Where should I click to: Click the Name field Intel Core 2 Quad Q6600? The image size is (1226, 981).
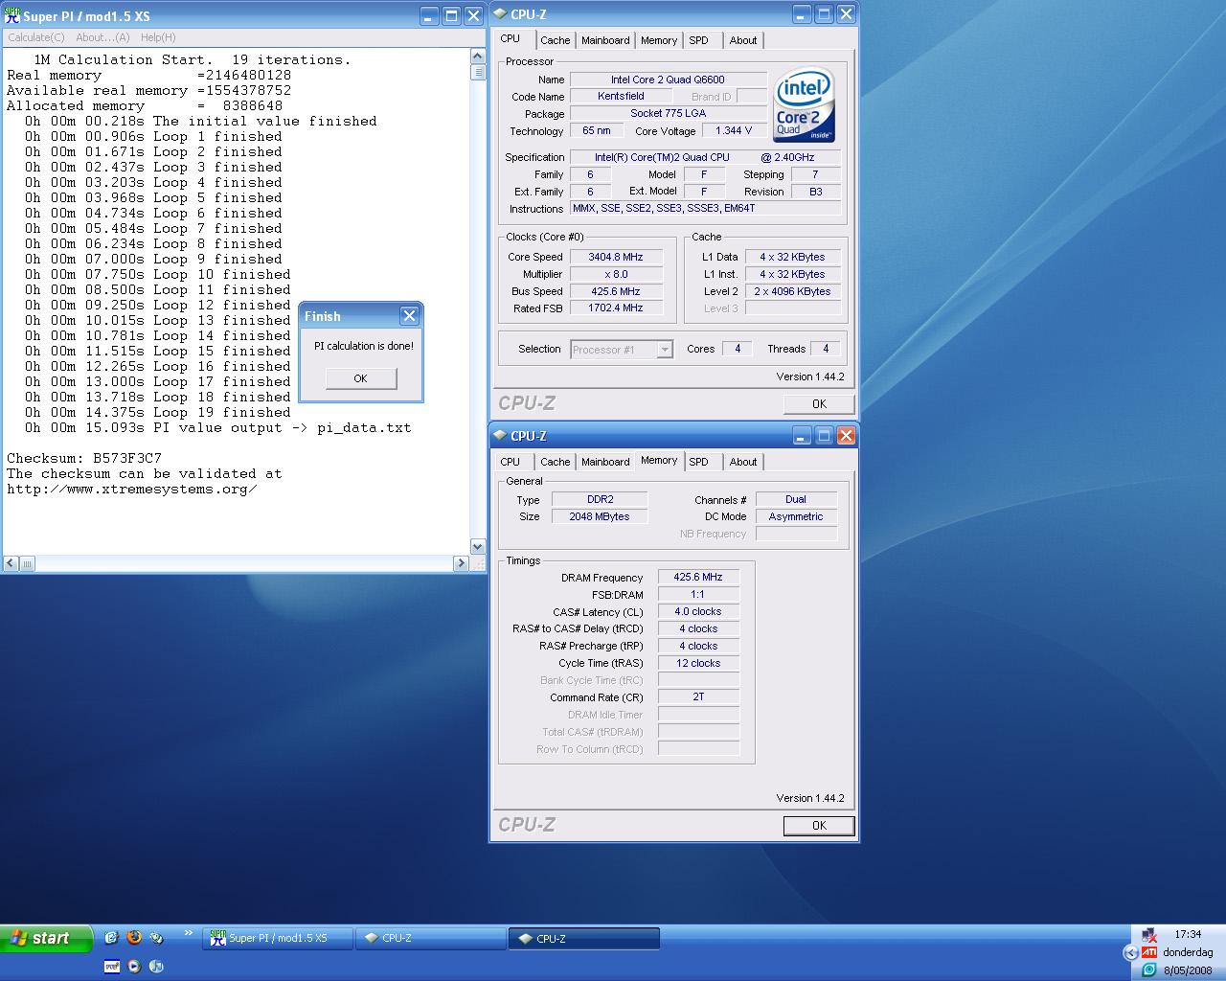pos(668,80)
